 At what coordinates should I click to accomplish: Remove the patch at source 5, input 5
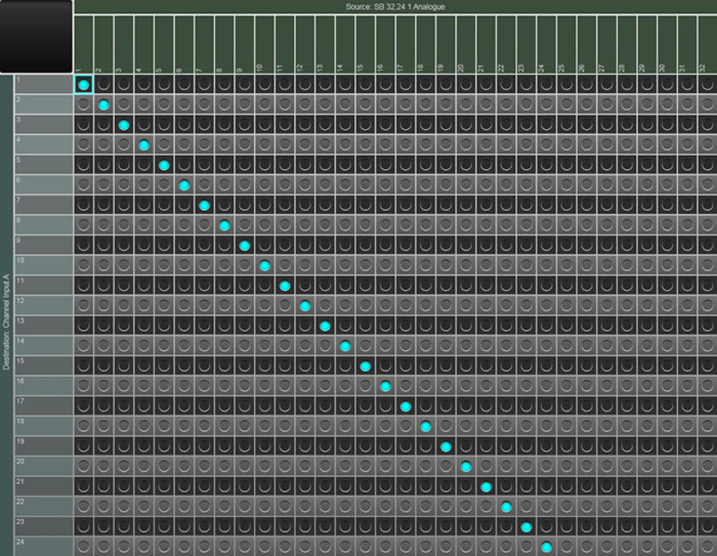click(164, 165)
